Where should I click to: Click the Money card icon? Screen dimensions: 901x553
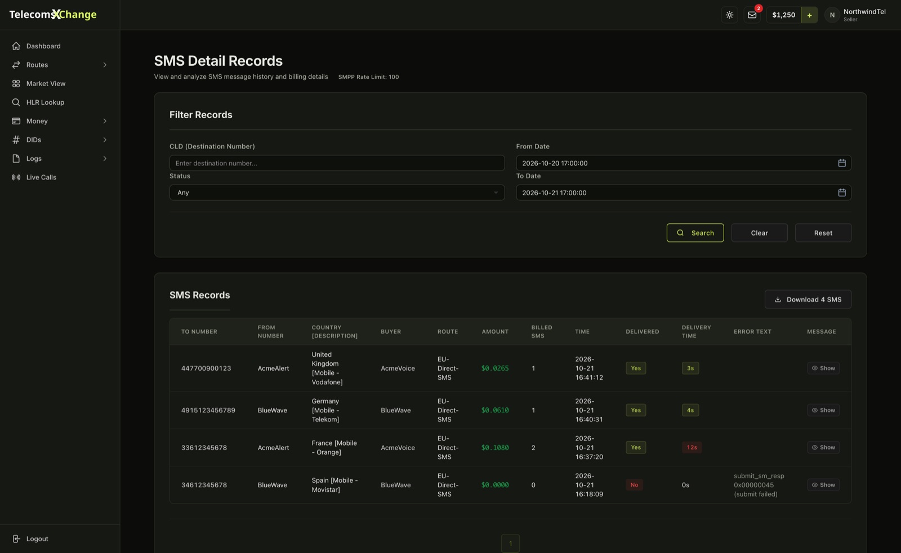(16, 121)
